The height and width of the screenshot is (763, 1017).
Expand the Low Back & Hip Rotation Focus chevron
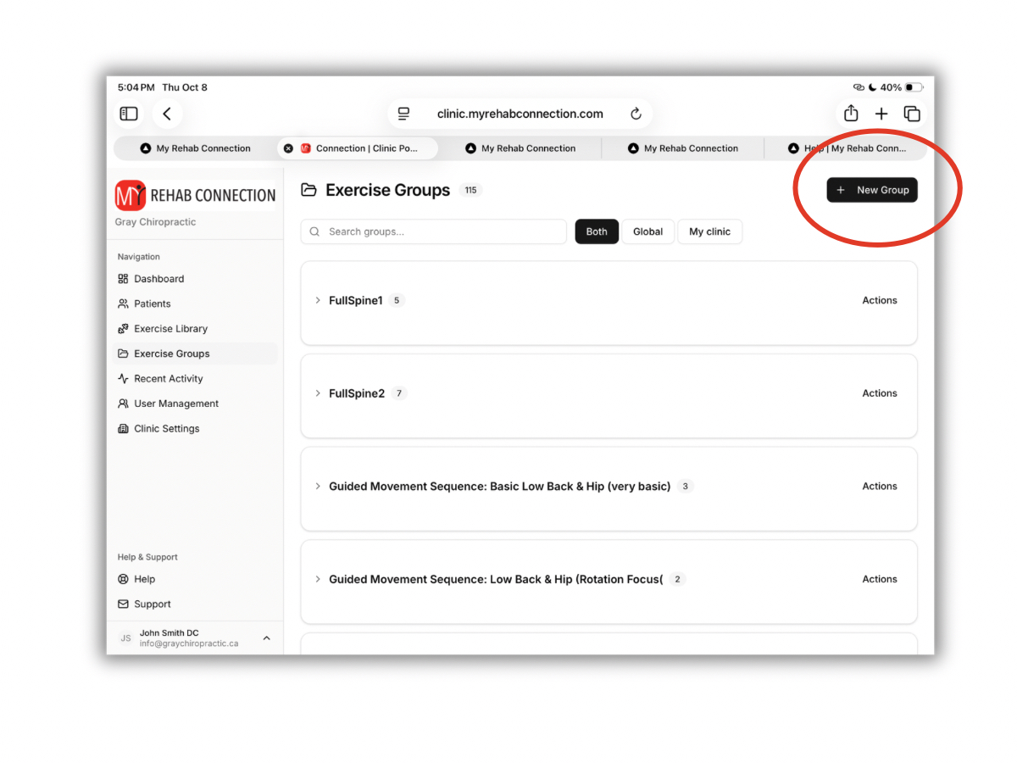(318, 579)
